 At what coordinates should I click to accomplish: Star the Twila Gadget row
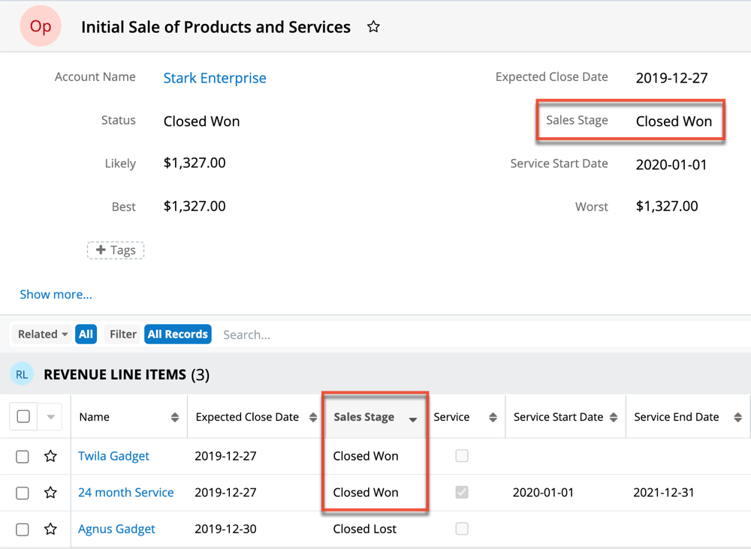tap(50, 456)
